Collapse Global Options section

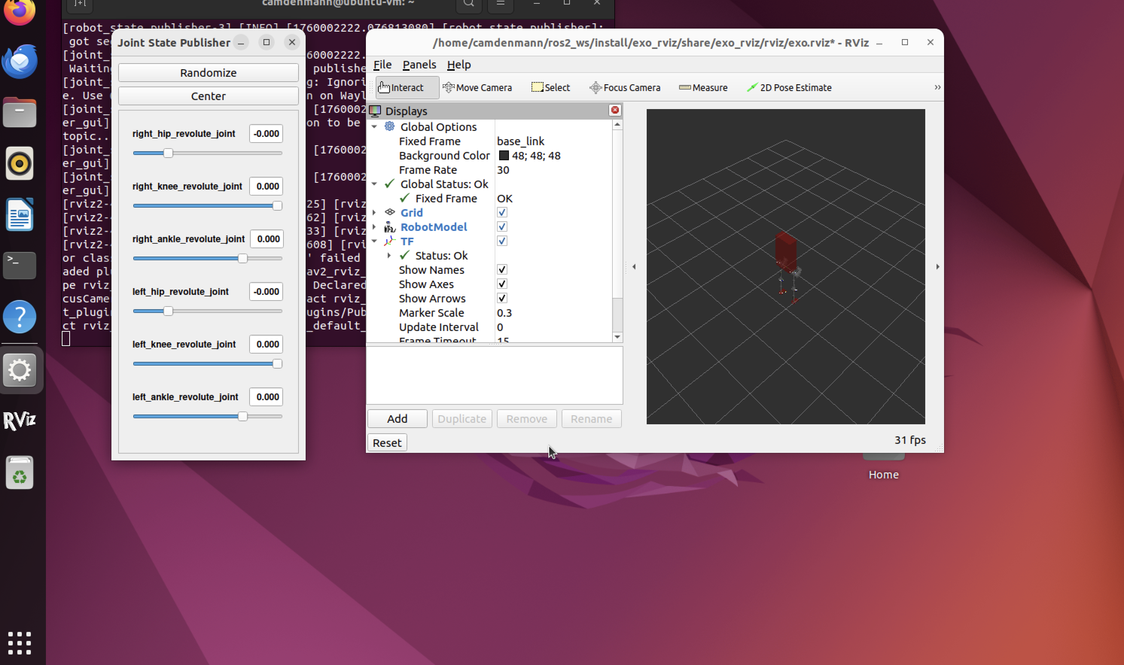(374, 127)
